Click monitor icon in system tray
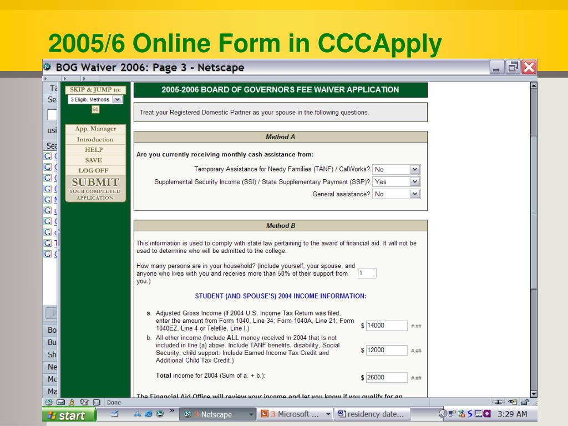This screenshot has height=426, width=568. point(479,414)
